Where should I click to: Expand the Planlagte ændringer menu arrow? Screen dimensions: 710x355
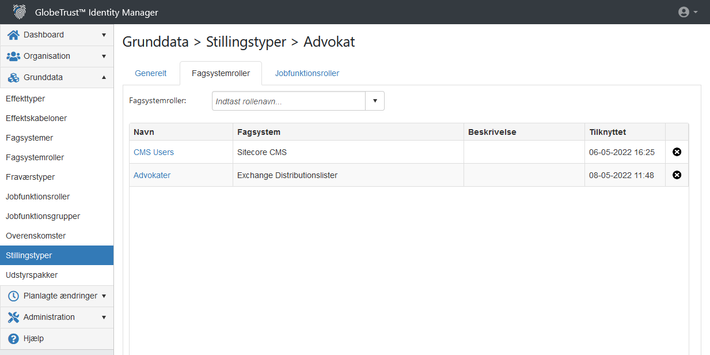pos(104,296)
